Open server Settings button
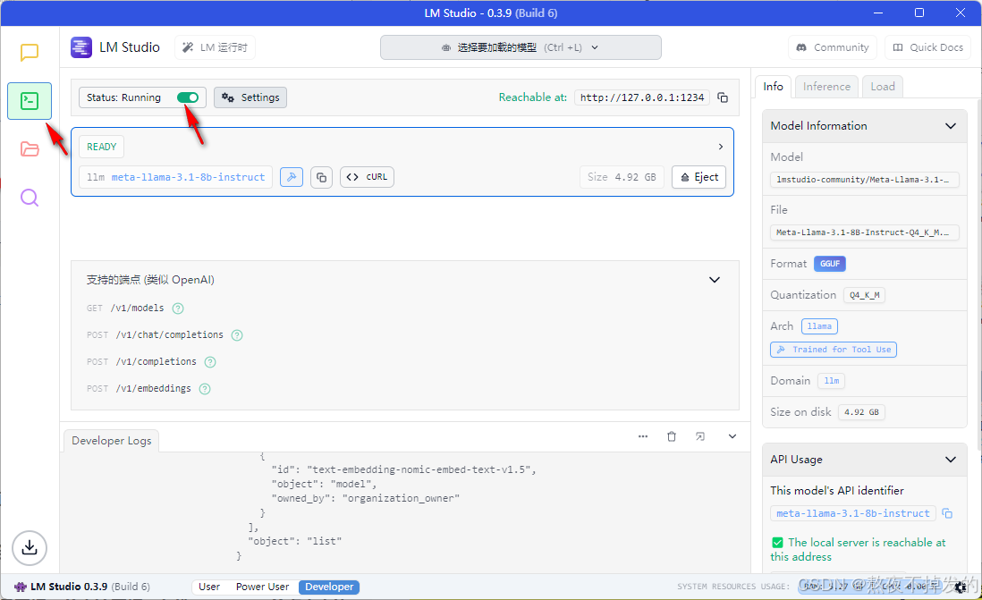Image resolution: width=982 pixels, height=600 pixels. [250, 97]
